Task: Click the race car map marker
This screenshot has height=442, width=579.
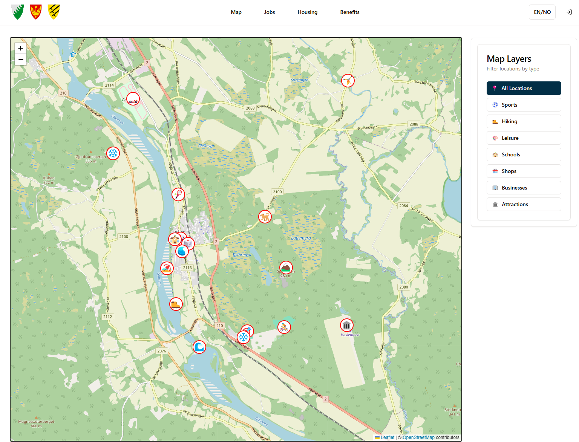Action: [133, 99]
